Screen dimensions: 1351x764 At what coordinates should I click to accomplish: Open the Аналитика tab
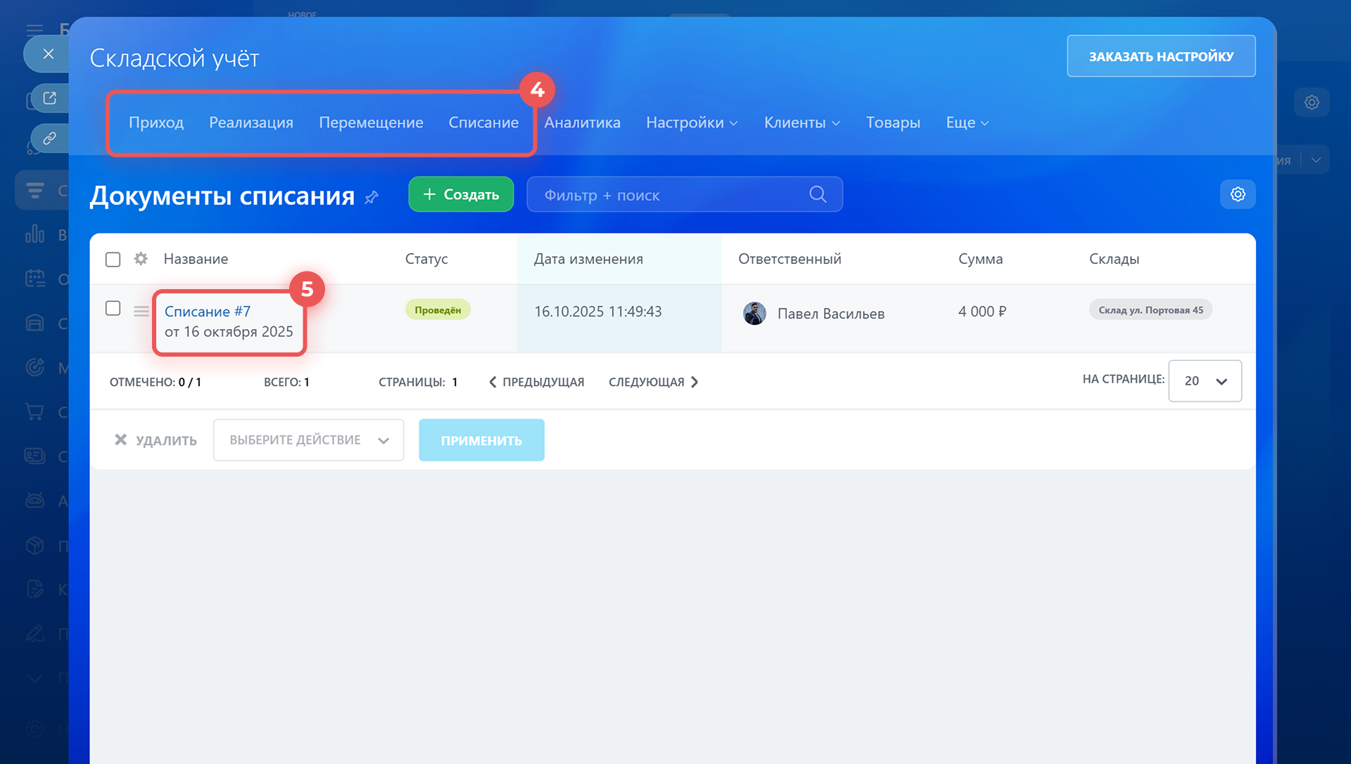[x=582, y=122]
